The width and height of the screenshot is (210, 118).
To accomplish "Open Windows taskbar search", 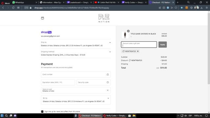I will point(6,116).
